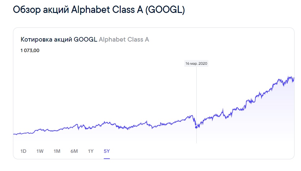Click the chart line's far right end
The image size is (301, 171).
pos(294,78)
